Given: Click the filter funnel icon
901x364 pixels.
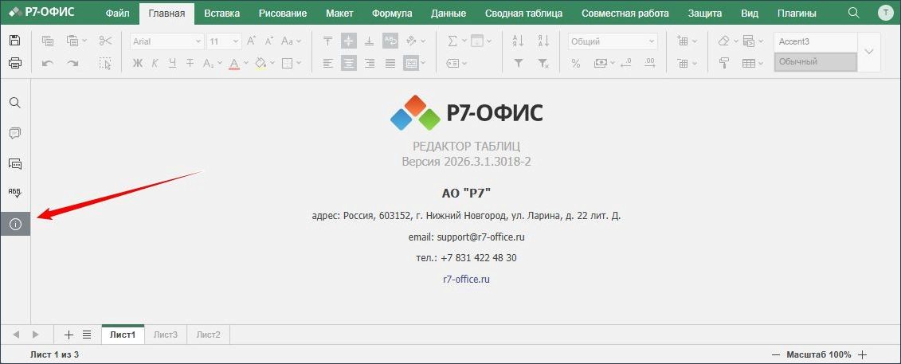Looking at the screenshot, I should coord(518,63).
